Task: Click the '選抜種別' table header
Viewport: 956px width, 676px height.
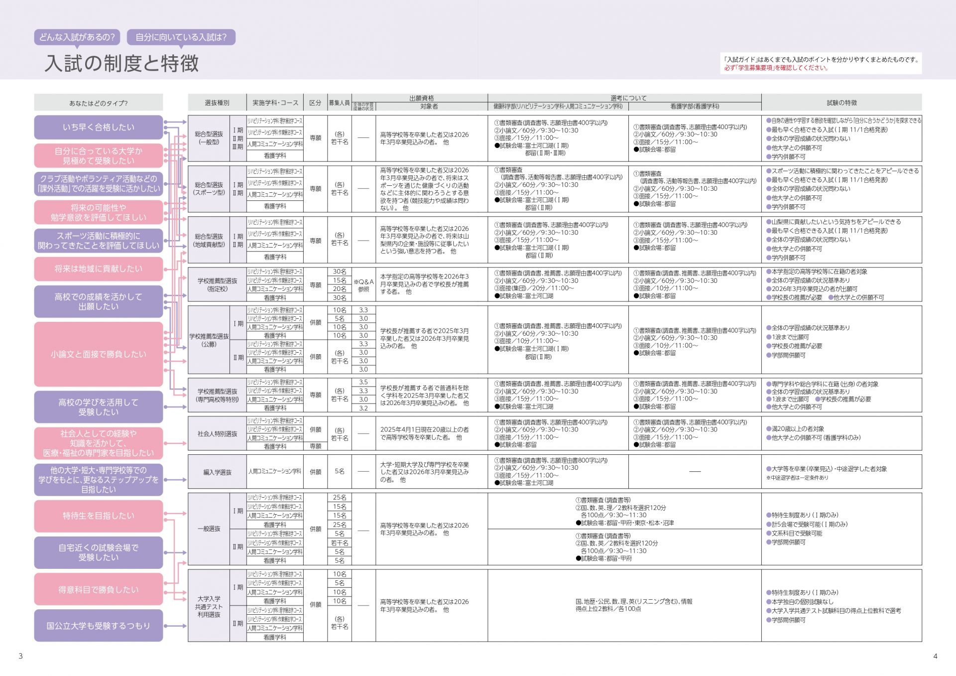Action: (x=217, y=103)
